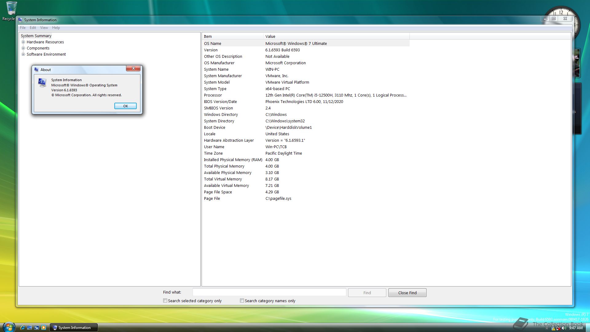590x332 pixels.
Task: Select the Page File Space row
Action: tap(306, 192)
